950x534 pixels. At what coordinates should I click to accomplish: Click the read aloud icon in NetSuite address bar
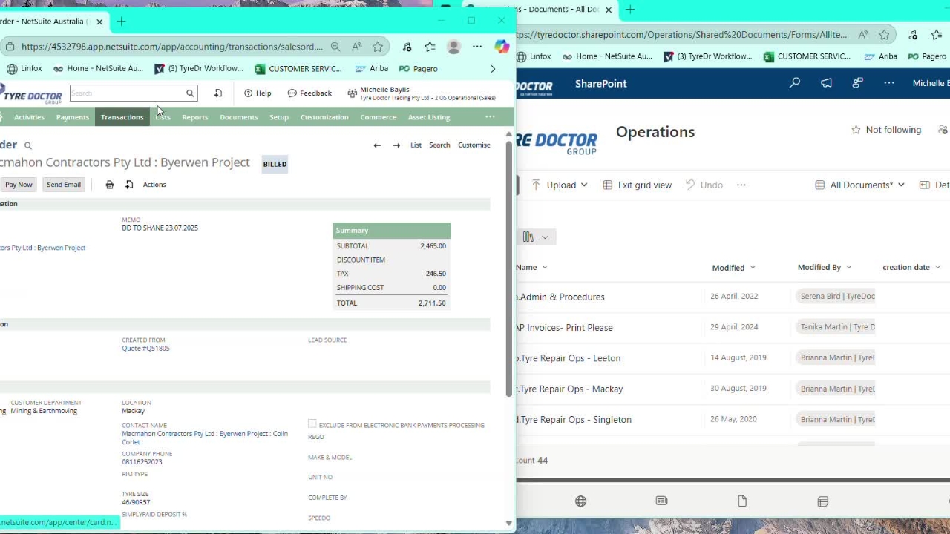click(357, 47)
